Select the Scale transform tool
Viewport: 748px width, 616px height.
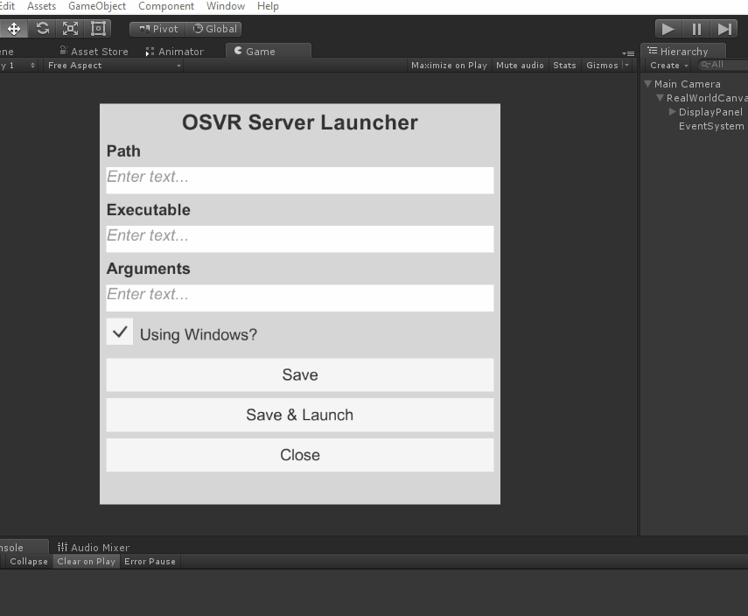coord(70,29)
